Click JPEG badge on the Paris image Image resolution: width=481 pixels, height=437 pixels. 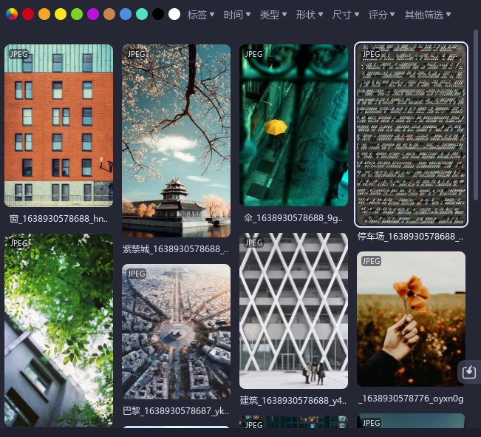[136, 274]
